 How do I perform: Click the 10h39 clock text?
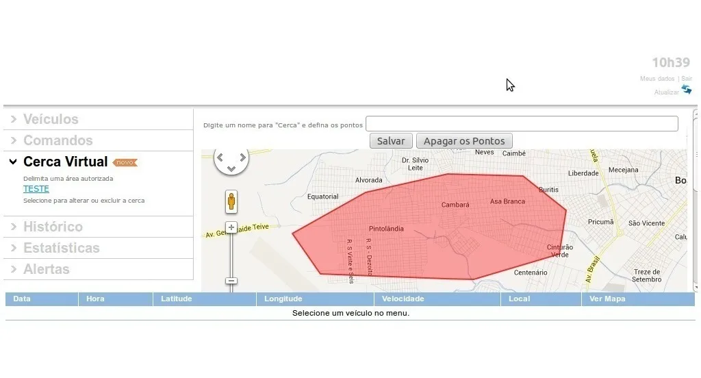671,62
